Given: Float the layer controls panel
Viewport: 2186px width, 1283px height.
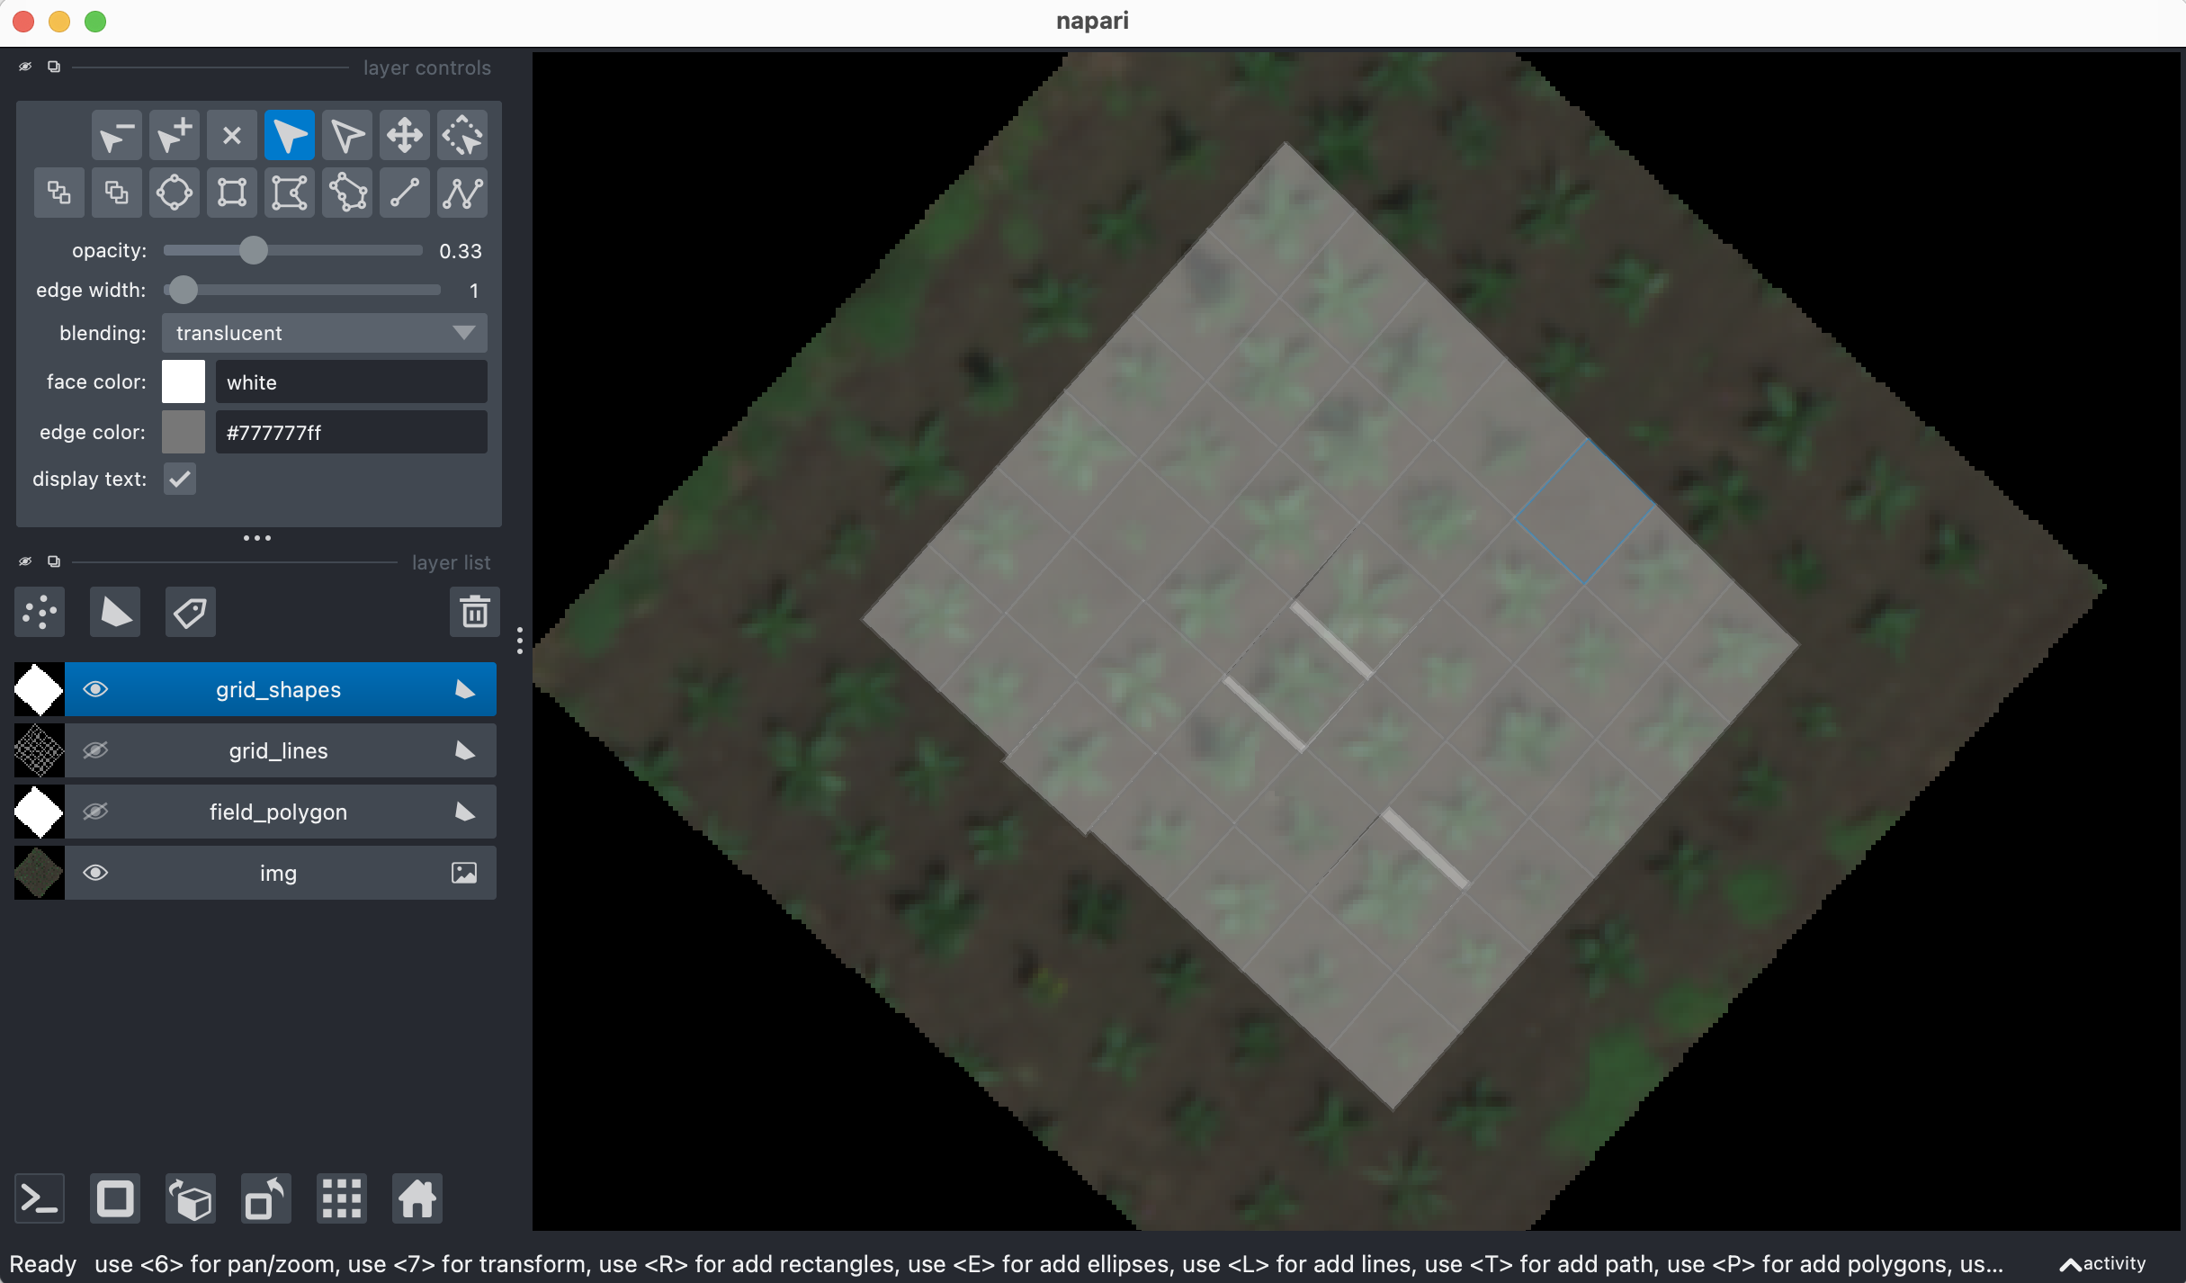Looking at the screenshot, I should [x=54, y=67].
